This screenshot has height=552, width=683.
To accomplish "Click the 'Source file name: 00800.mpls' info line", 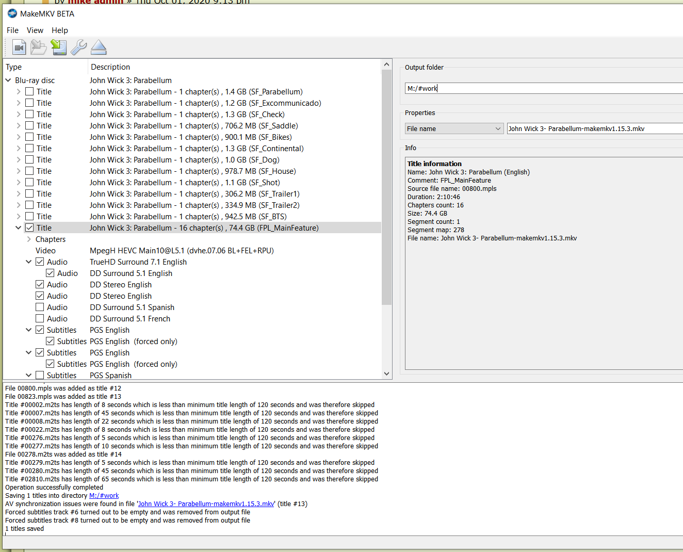I will click(452, 189).
